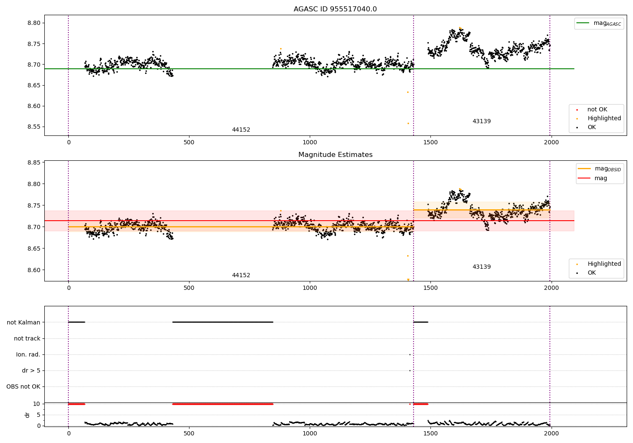Click the dr tick label 10
Screen dimensions: 633x443
coord(37,404)
